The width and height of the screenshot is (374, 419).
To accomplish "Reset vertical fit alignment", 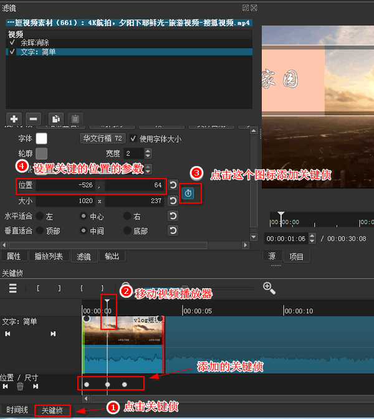I will click(173, 230).
